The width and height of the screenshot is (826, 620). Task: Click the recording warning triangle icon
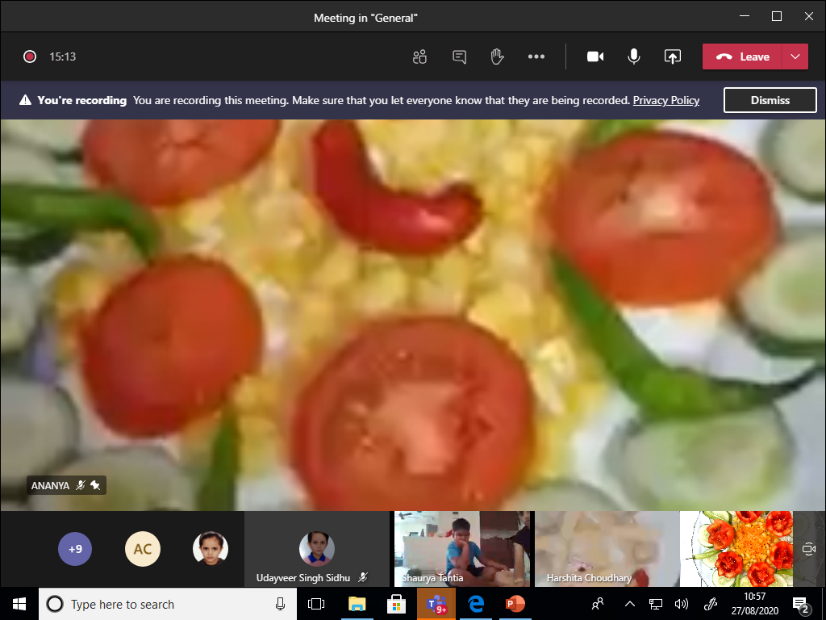25,100
